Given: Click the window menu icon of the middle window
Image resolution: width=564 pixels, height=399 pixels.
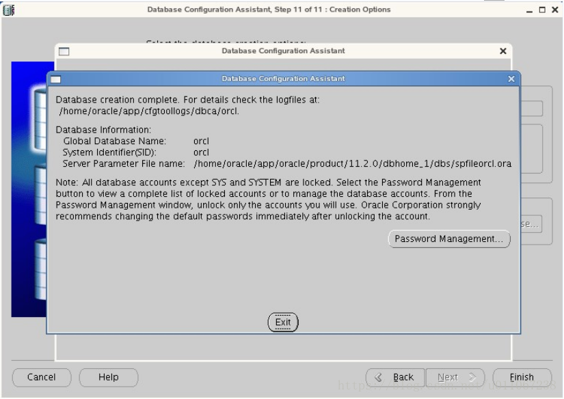Looking at the screenshot, I should [64, 51].
